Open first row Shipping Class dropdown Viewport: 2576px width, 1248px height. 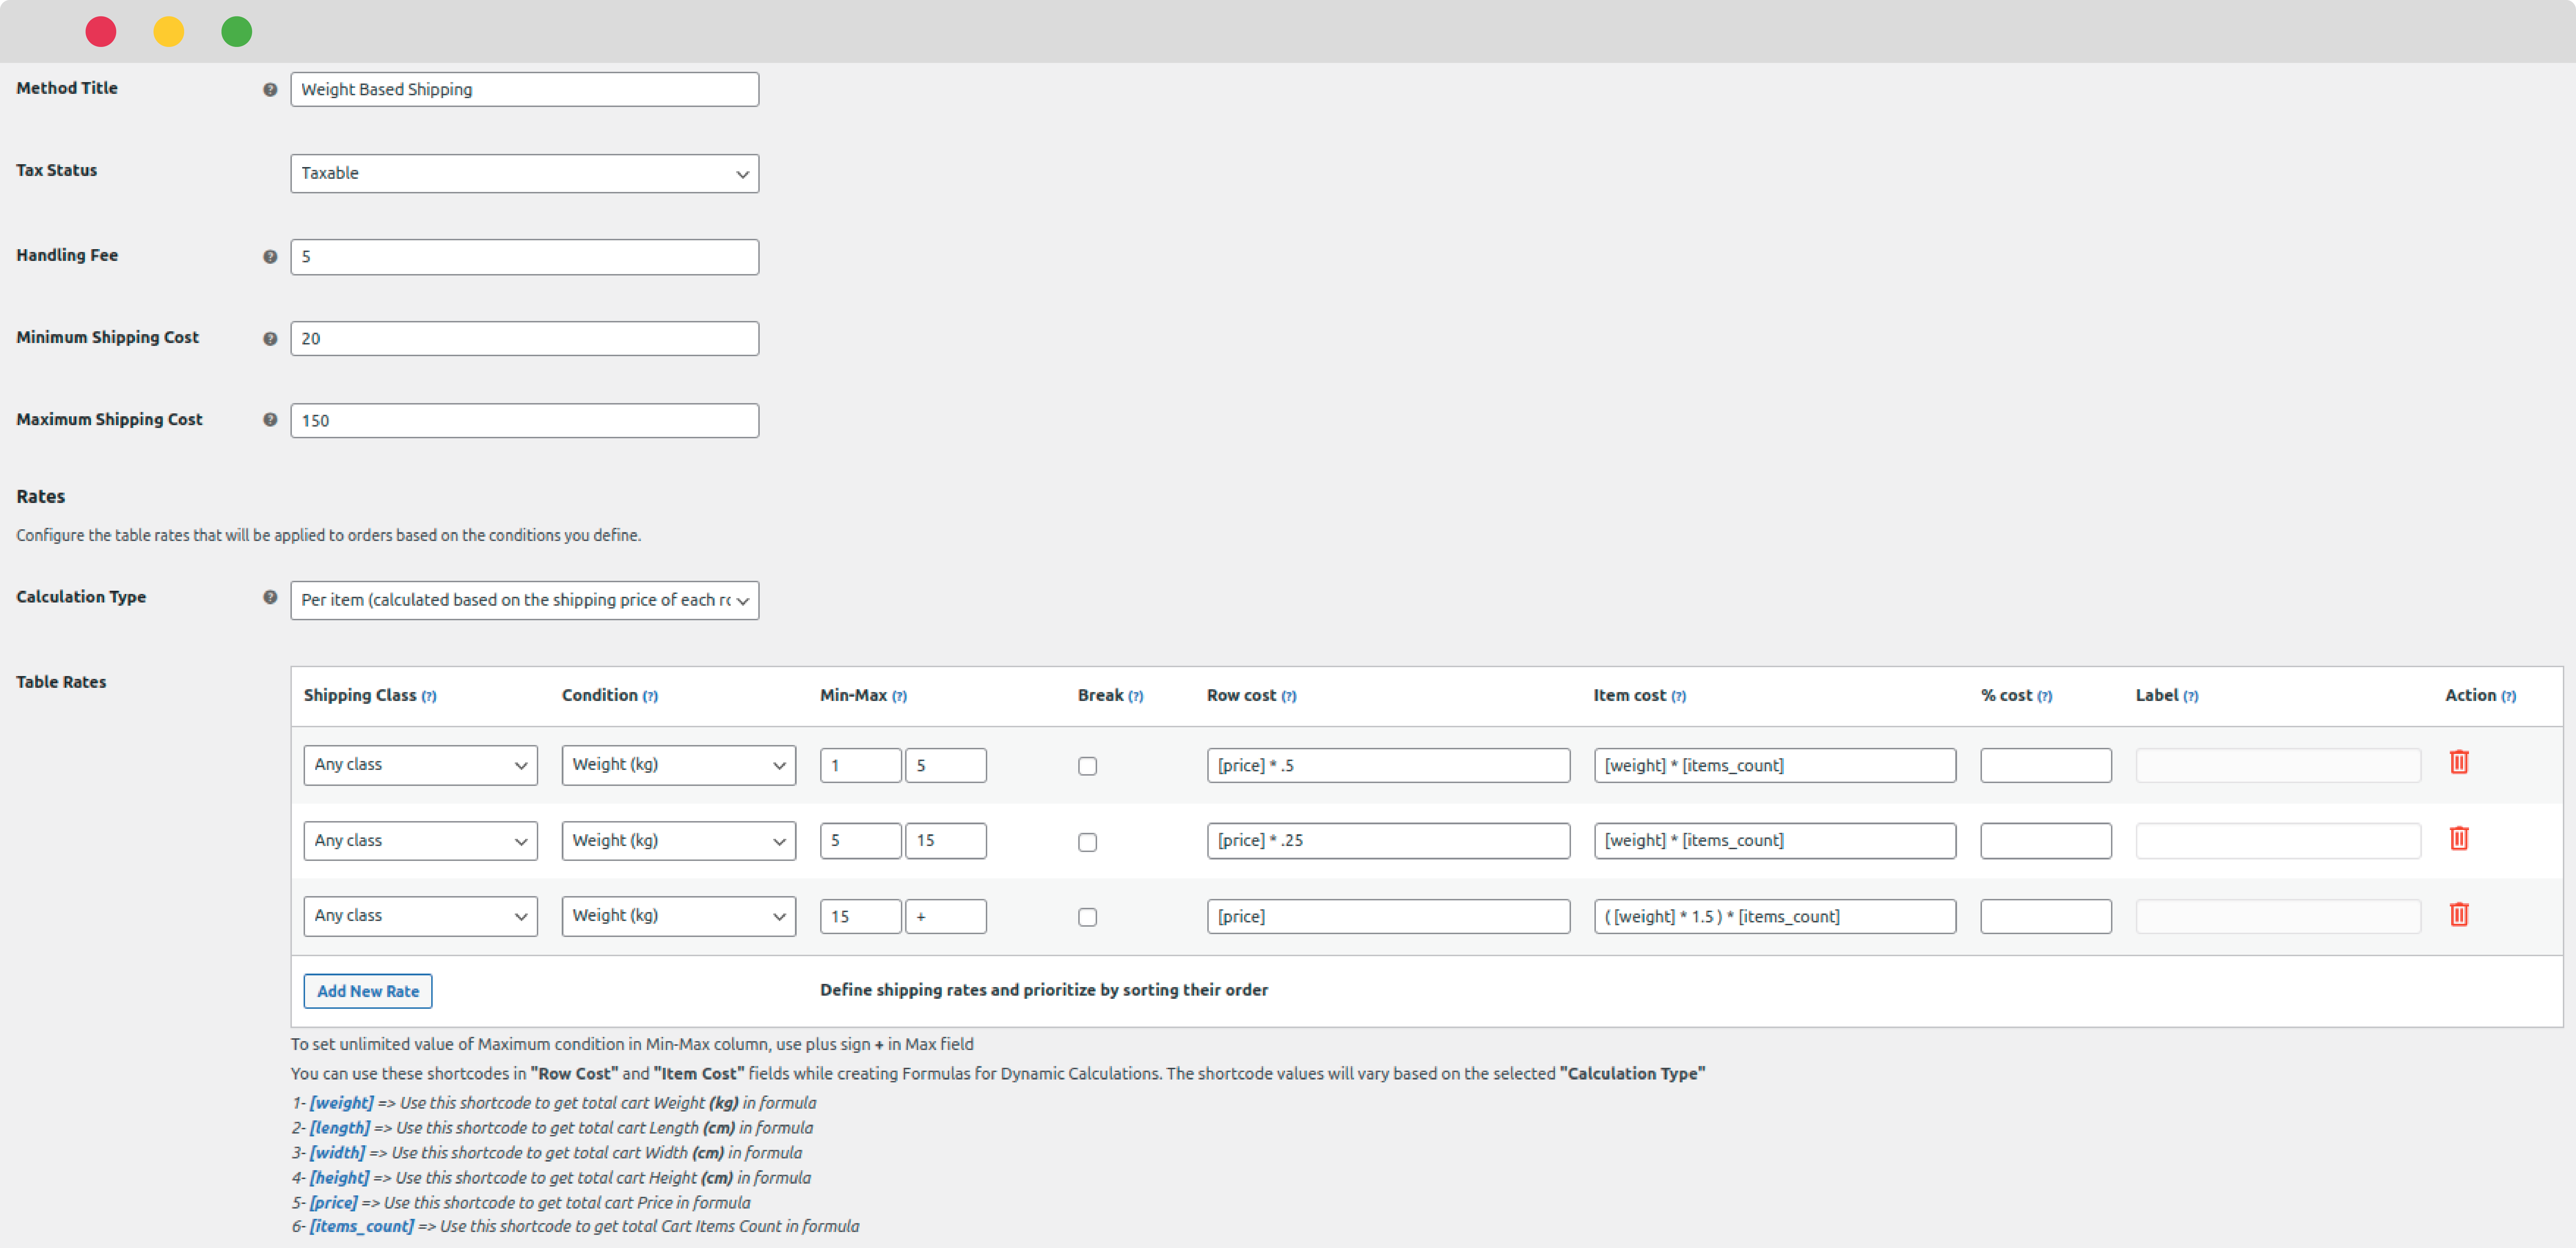click(420, 765)
